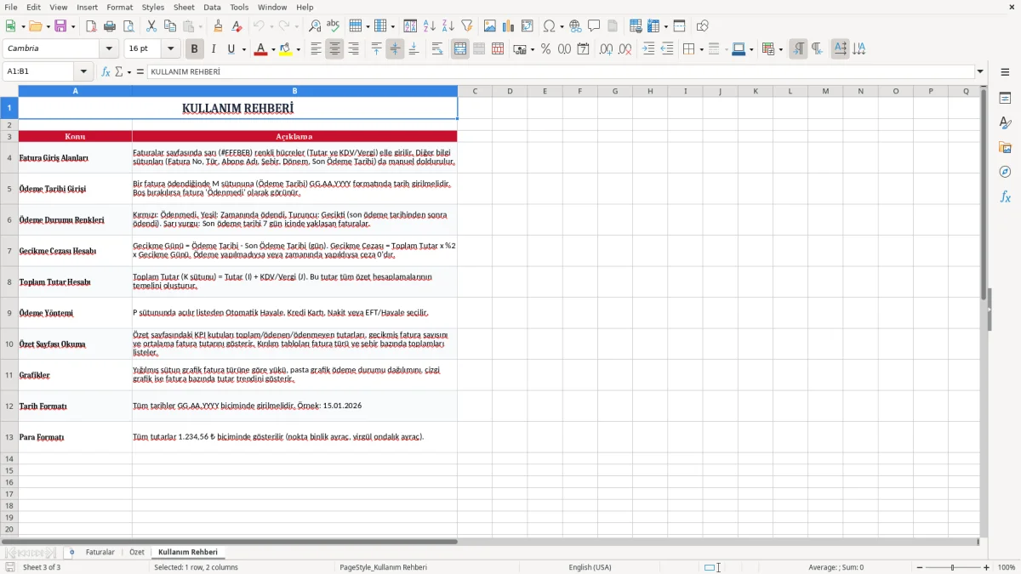Open sidebar Navigator compass icon
Image resolution: width=1021 pixels, height=574 pixels.
[x=1005, y=173]
